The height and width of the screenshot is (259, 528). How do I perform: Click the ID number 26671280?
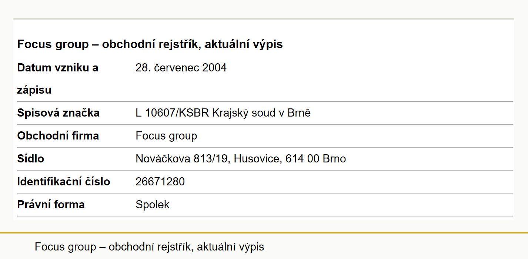160,182
